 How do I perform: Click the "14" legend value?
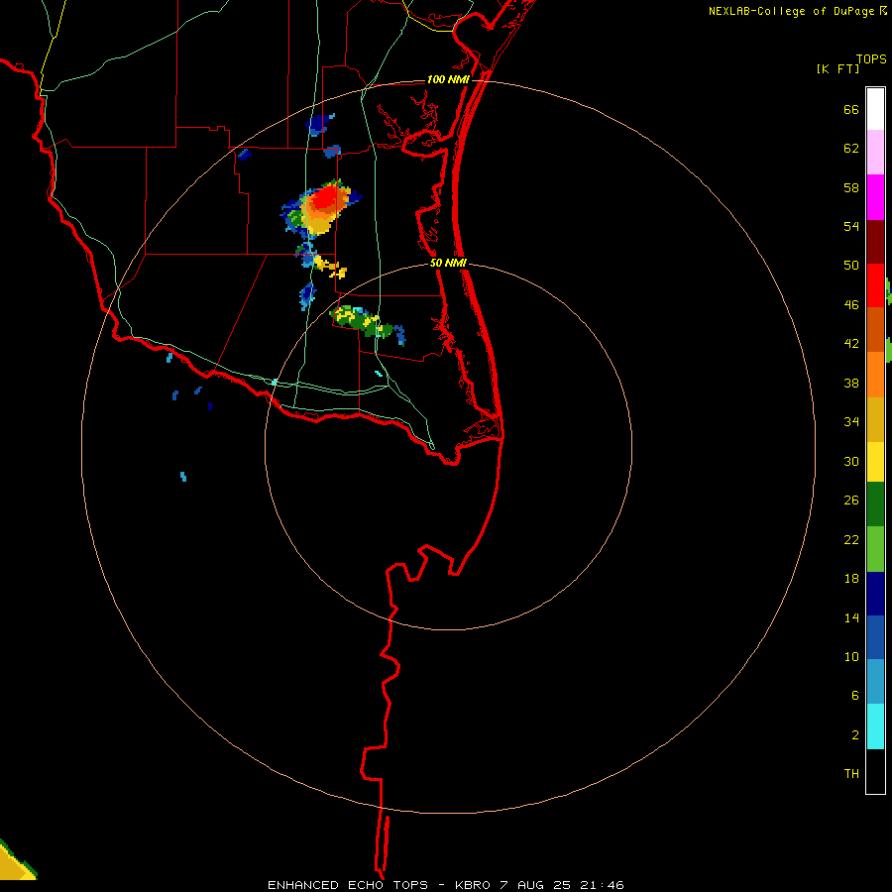[x=851, y=617]
